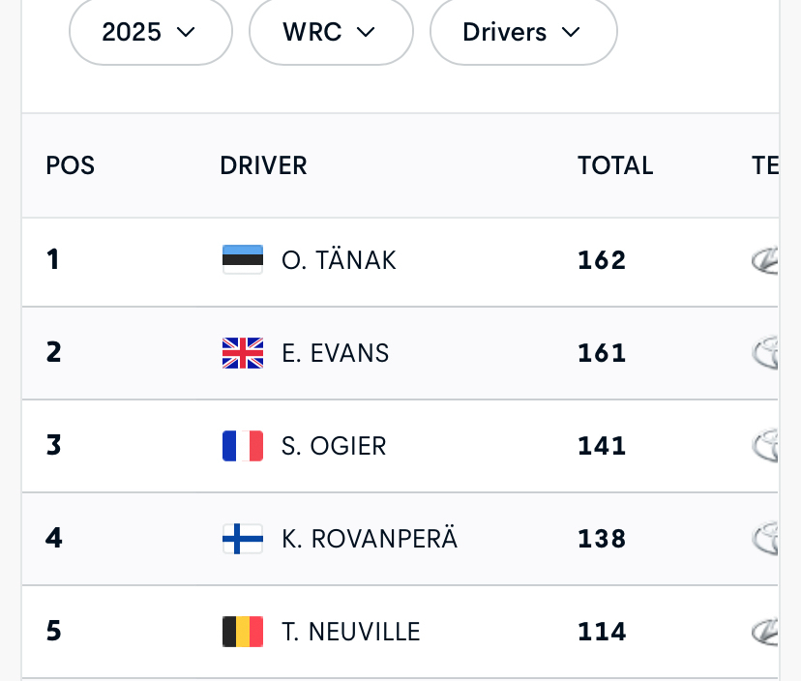Click the Finnish flag beside K. Rovanperä

[x=242, y=539]
